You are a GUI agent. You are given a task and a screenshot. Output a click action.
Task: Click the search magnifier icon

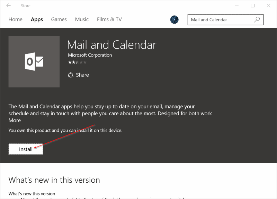coord(257,19)
